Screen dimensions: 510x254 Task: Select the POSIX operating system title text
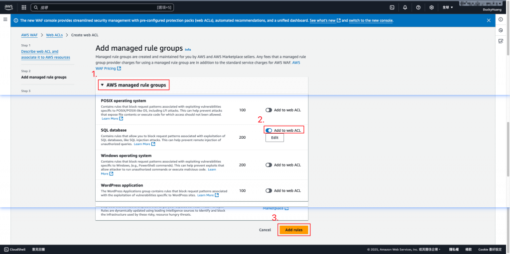coord(124,101)
